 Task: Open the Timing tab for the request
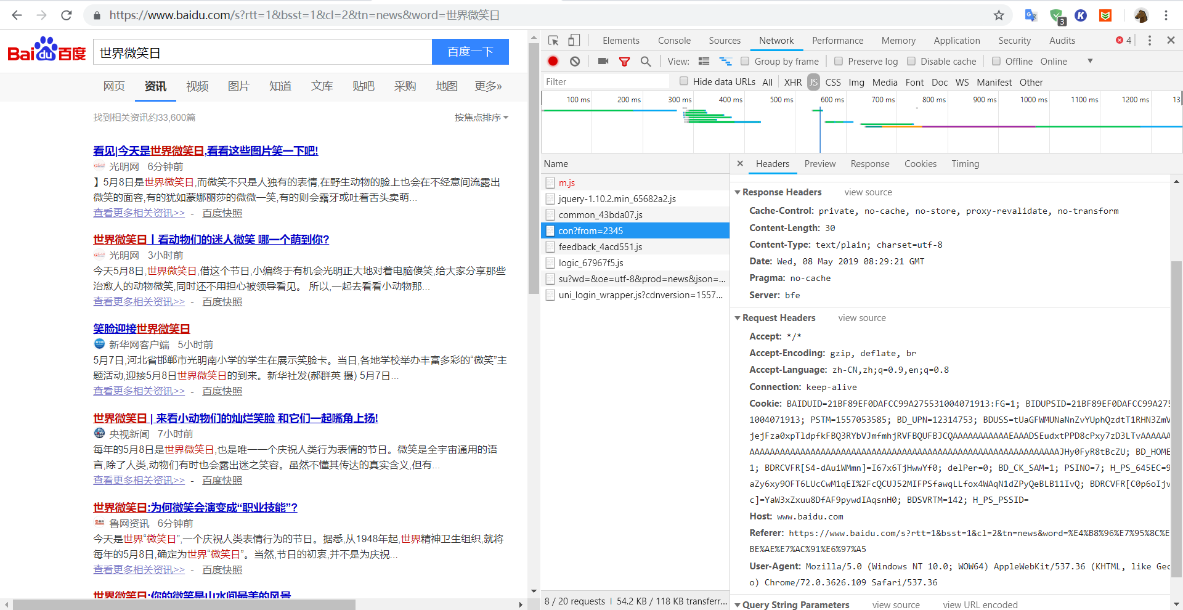(x=965, y=164)
